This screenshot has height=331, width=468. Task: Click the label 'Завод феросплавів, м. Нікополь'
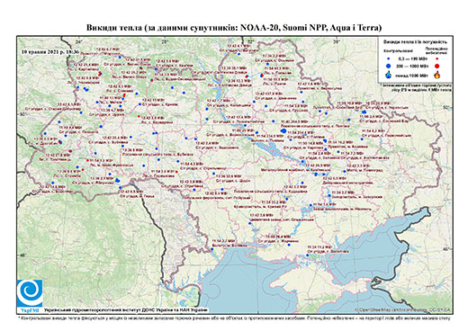pos(342,209)
